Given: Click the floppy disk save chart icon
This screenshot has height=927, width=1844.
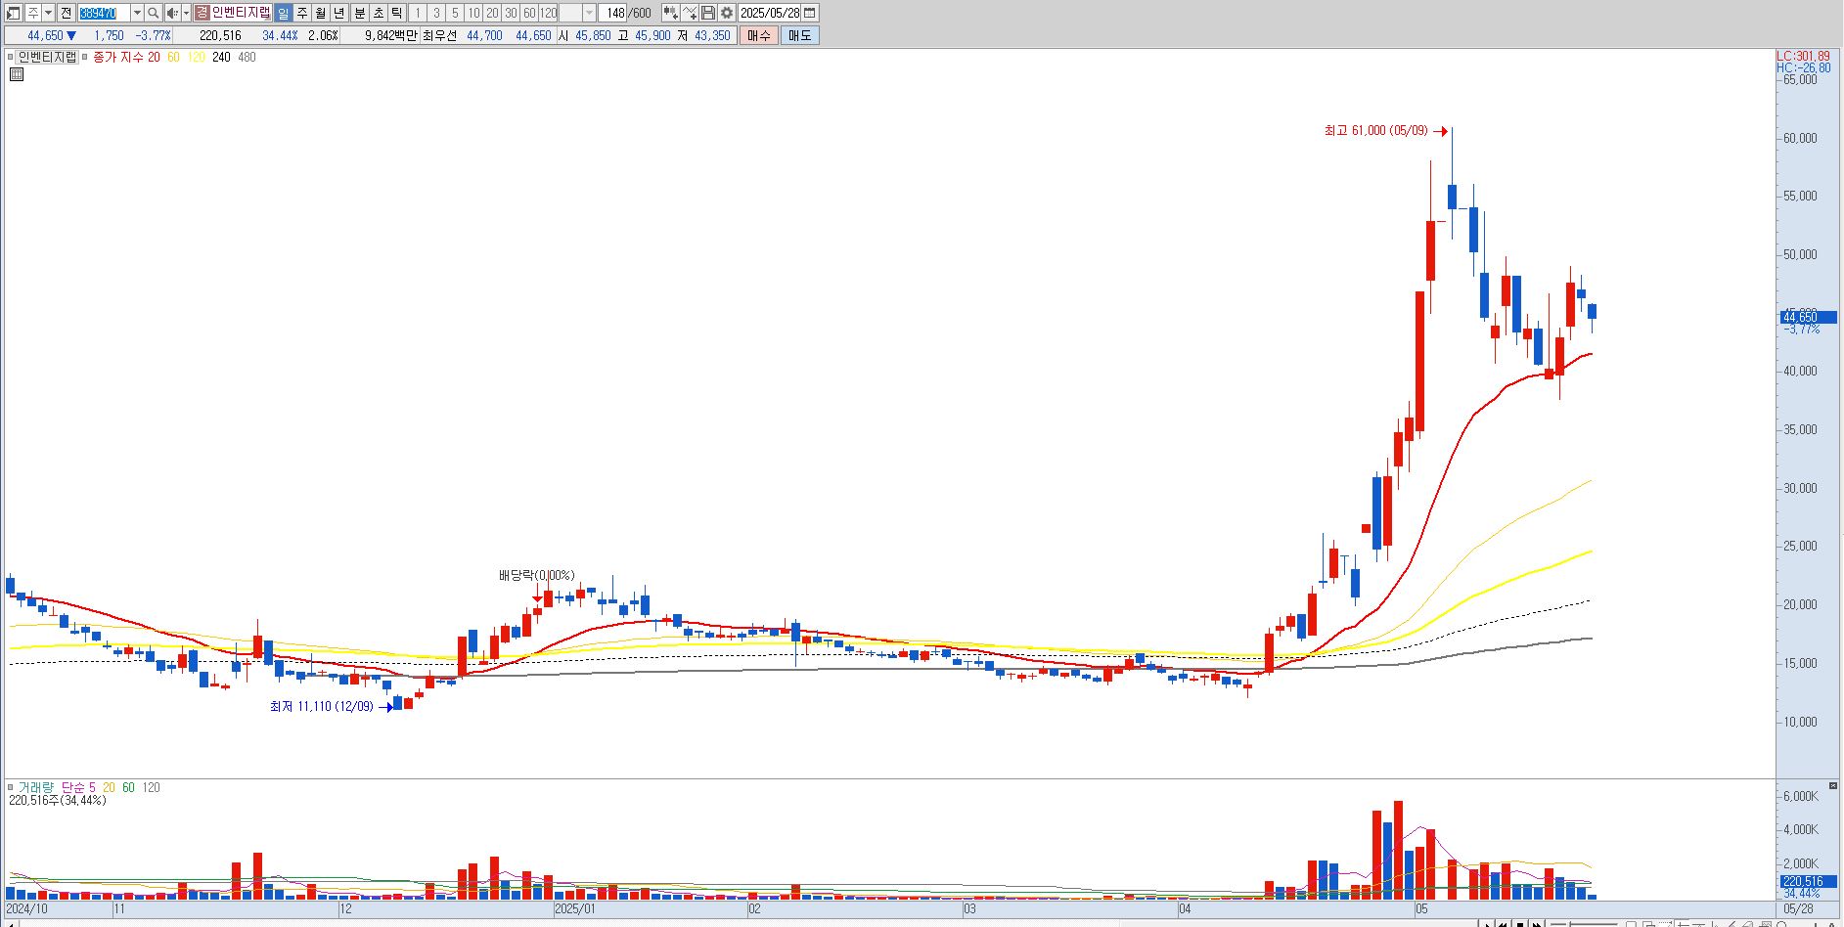Looking at the screenshot, I should [708, 13].
